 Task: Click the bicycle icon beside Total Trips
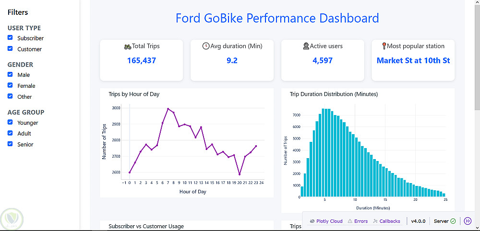pyautogui.click(x=128, y=46)
